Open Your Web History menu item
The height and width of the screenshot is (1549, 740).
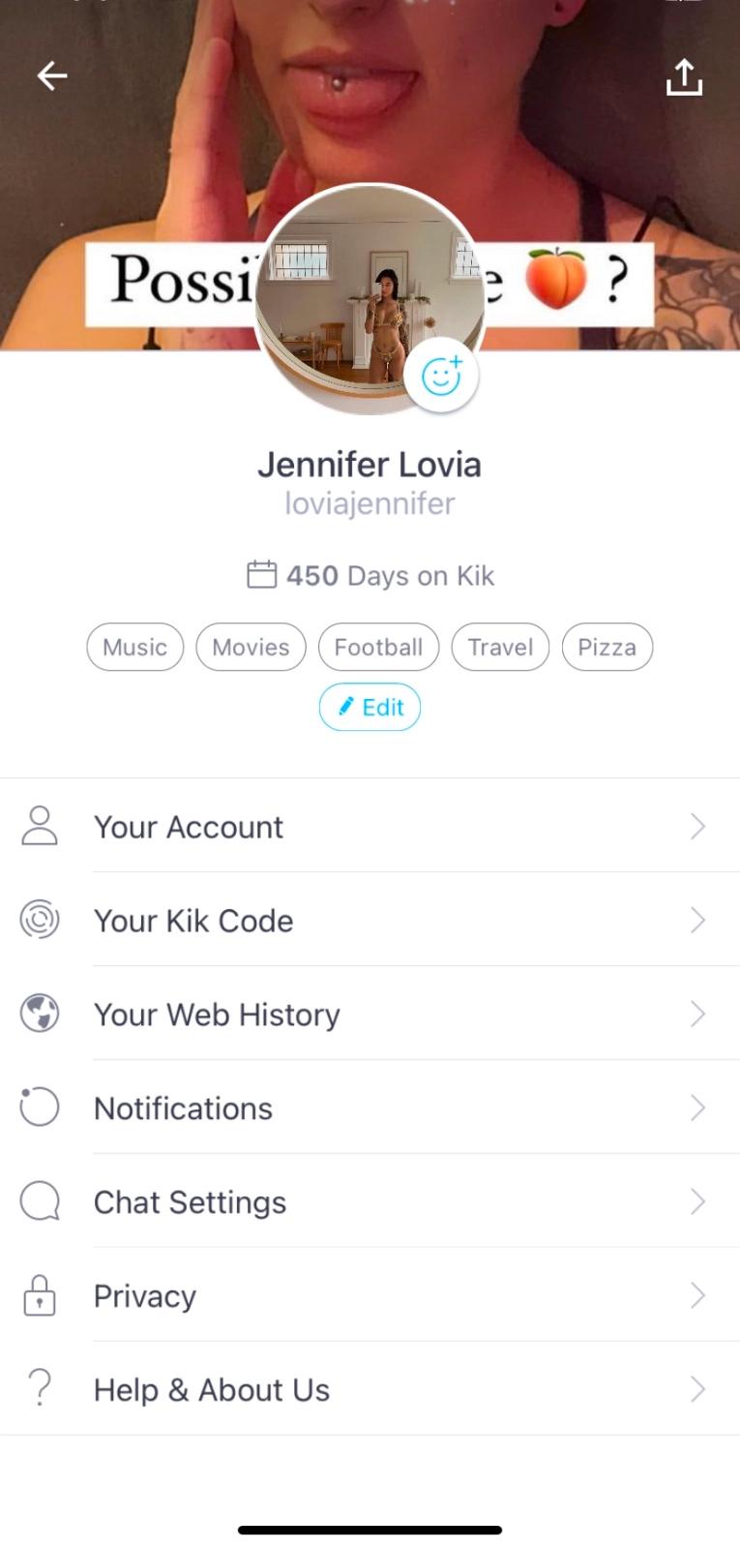[x=217, y=1015]
